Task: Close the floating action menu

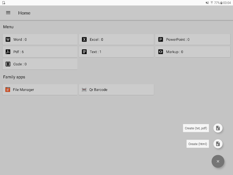Action: point(218,161)
